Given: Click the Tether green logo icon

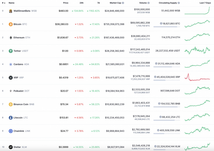Looking at the screenshot, I should click(x=11, y=51).
